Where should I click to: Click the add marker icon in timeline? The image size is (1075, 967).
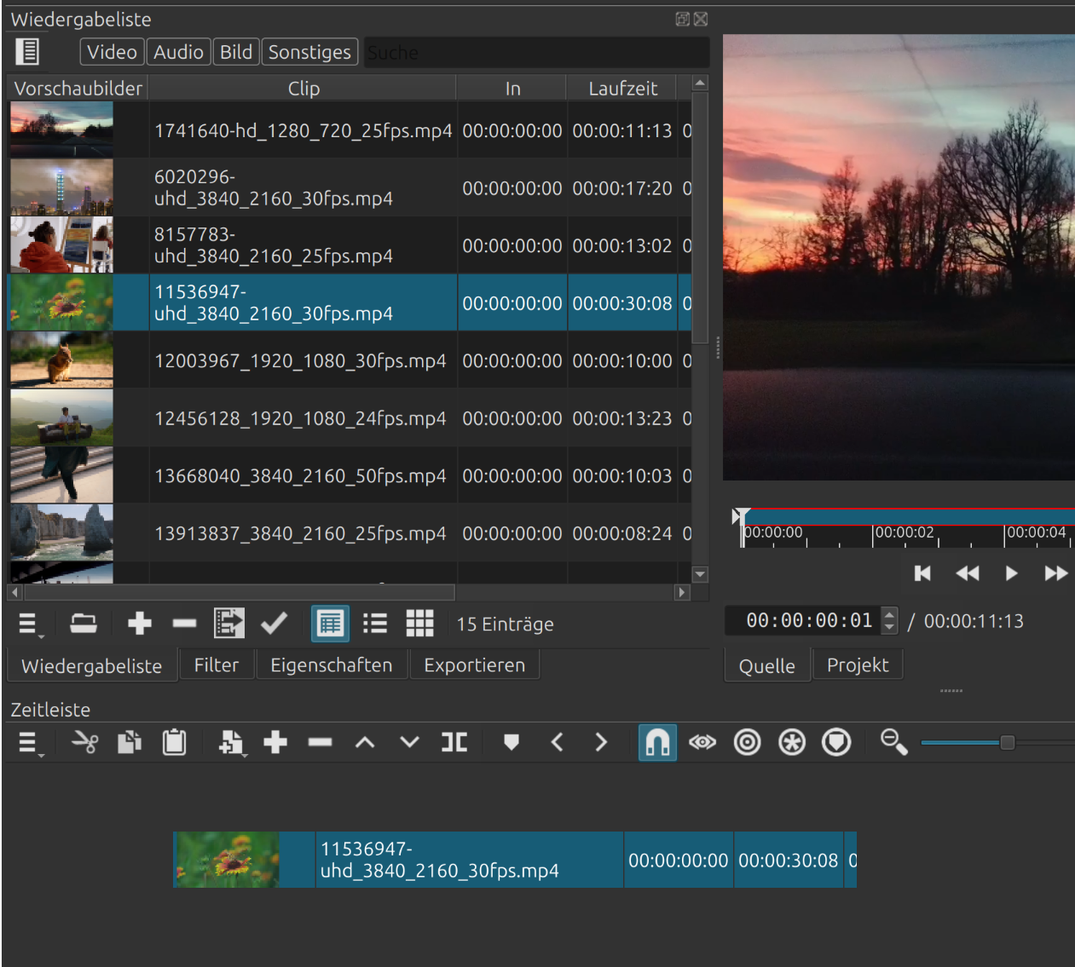tap(511, 742)
